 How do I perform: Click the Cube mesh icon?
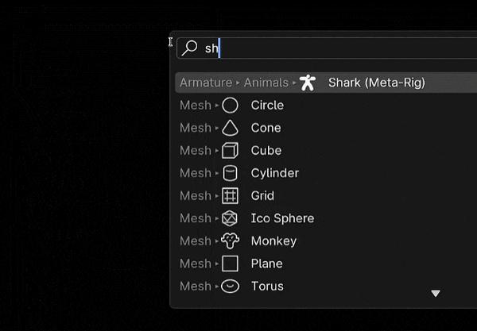point(230,151)
